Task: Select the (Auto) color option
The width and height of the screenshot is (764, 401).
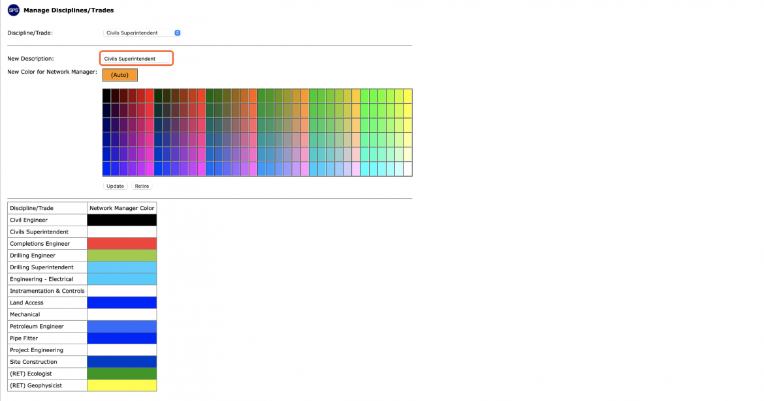Action: pyautogui.click(x=120, y=75)
